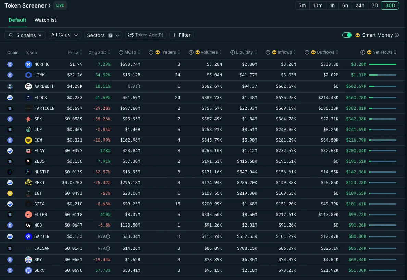This screenshot has width=407, height=280.
Task: Click the Add Filter button
Action: pyautogui.click(x=182, y=35)
